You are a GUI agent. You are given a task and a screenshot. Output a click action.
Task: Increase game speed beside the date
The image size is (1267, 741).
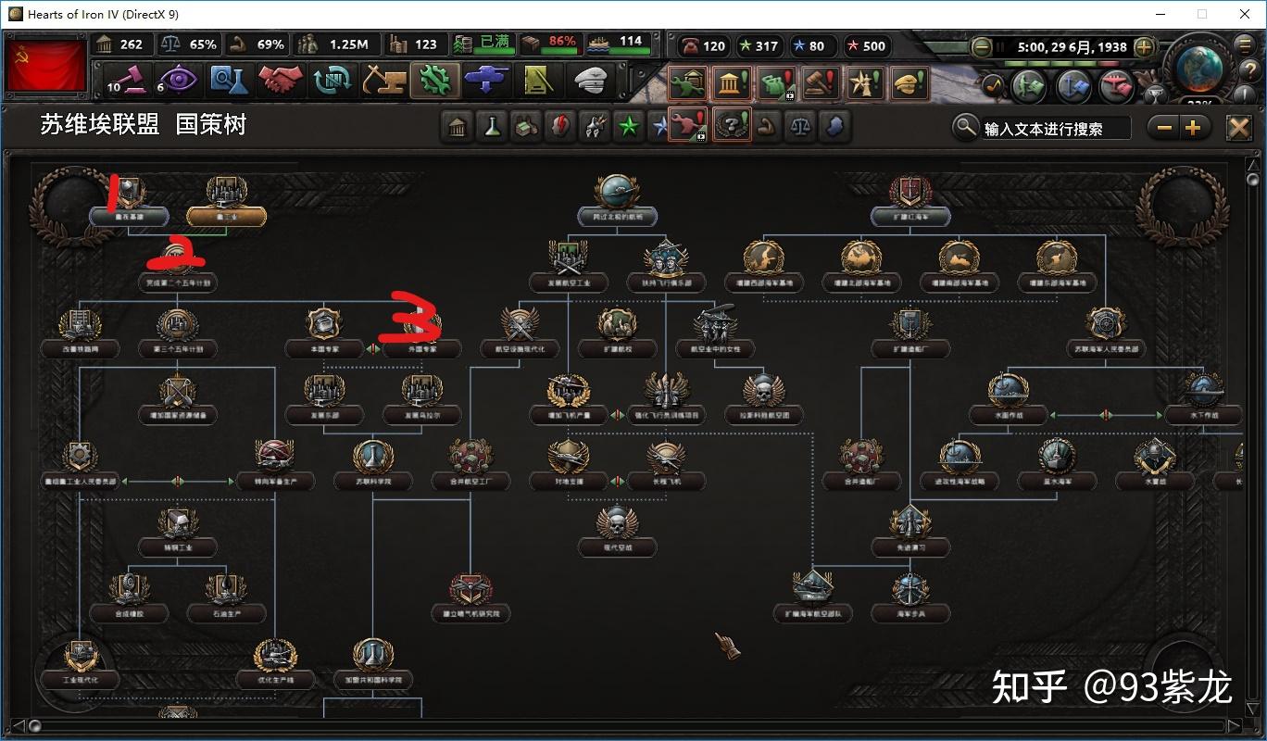coord(1144,46)
